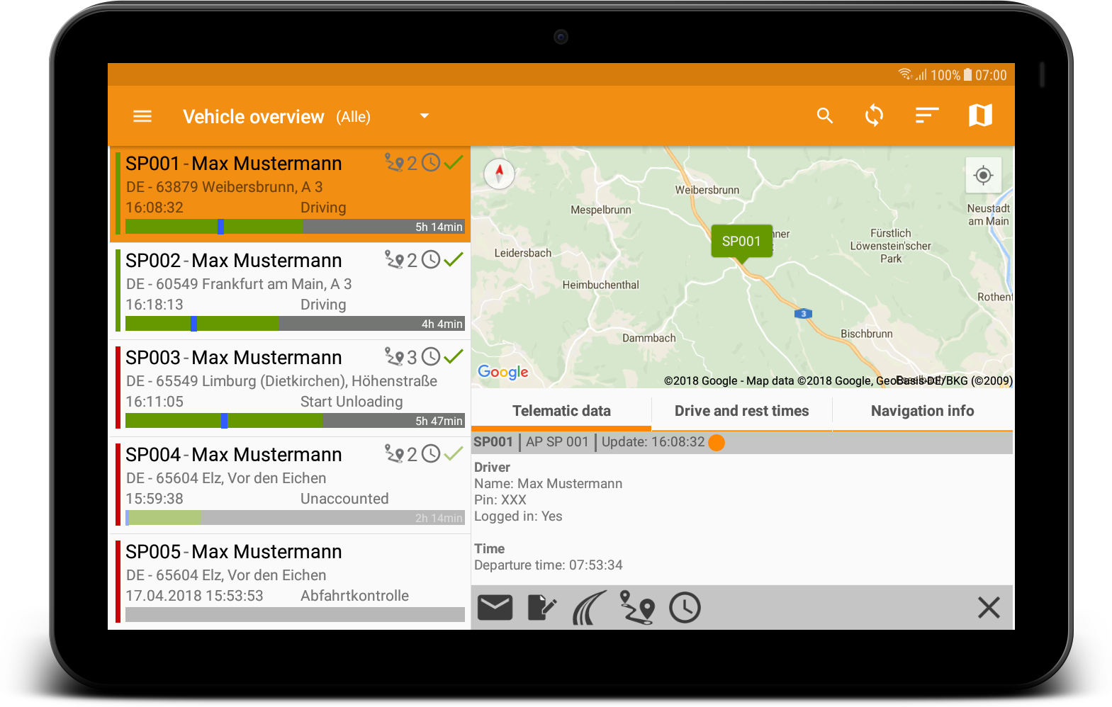The width and height of the screenshot is (1112, 707).
Task: Click the route stops icon on SP004 row
Action: click(395, 454)
